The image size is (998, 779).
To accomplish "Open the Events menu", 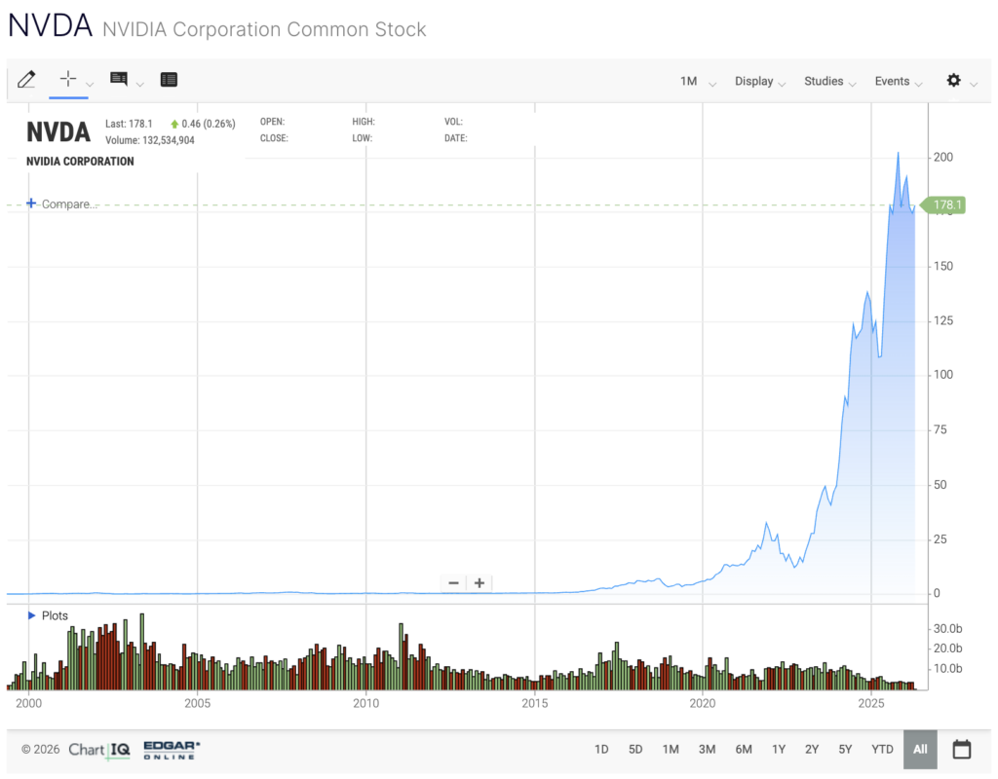I will pyautogui.click(x=898, y=82).
